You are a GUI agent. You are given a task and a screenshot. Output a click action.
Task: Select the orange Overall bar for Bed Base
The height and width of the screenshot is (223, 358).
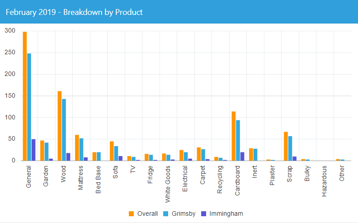point(94,157)
